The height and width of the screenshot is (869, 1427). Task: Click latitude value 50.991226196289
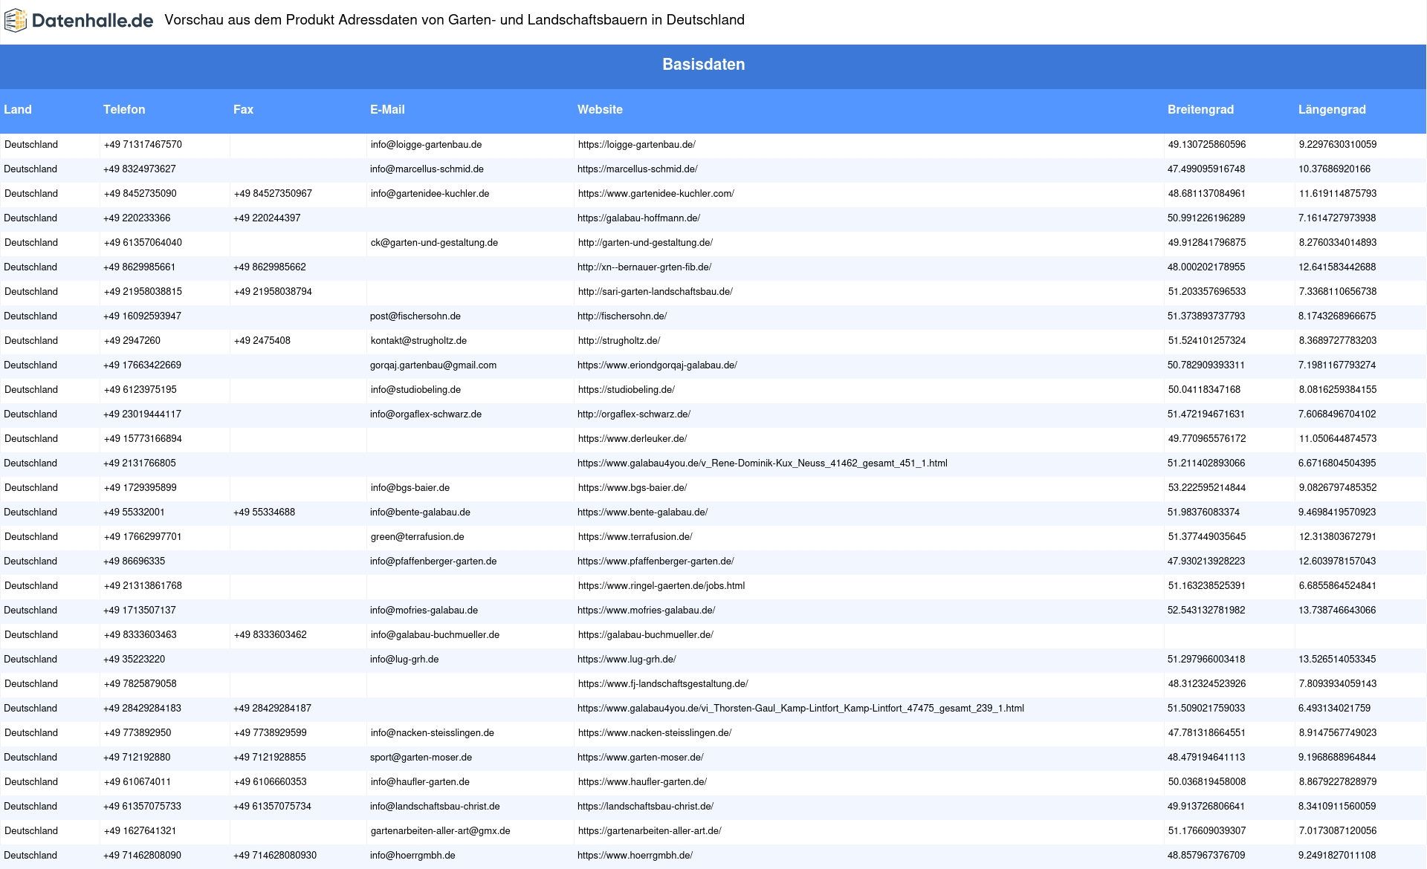[x=1206, y=218]
